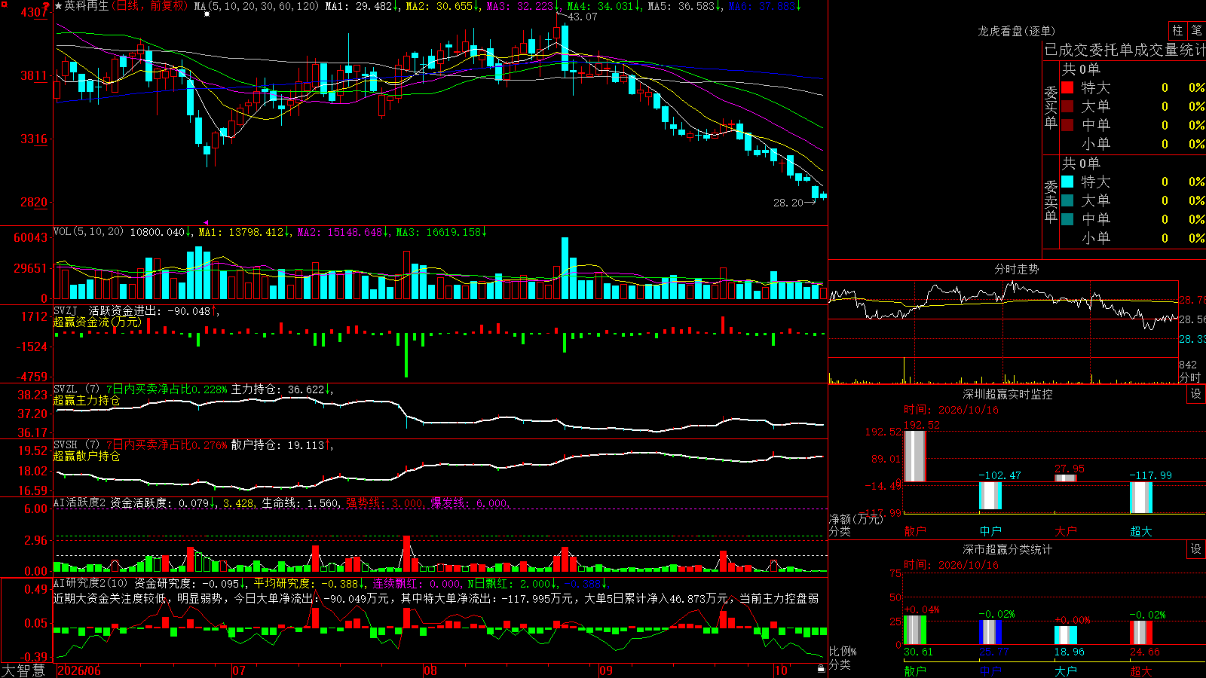Click the white star marker under the MA label

click(207, 14)
